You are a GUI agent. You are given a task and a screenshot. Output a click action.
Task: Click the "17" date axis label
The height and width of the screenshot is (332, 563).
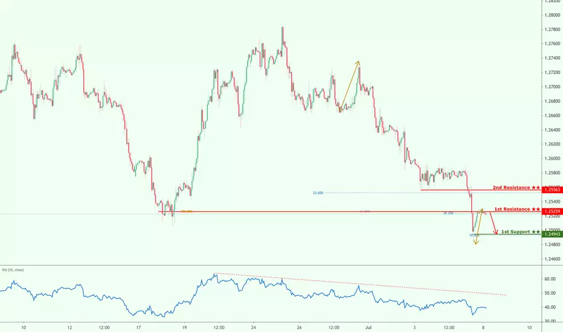coord(138,328)
